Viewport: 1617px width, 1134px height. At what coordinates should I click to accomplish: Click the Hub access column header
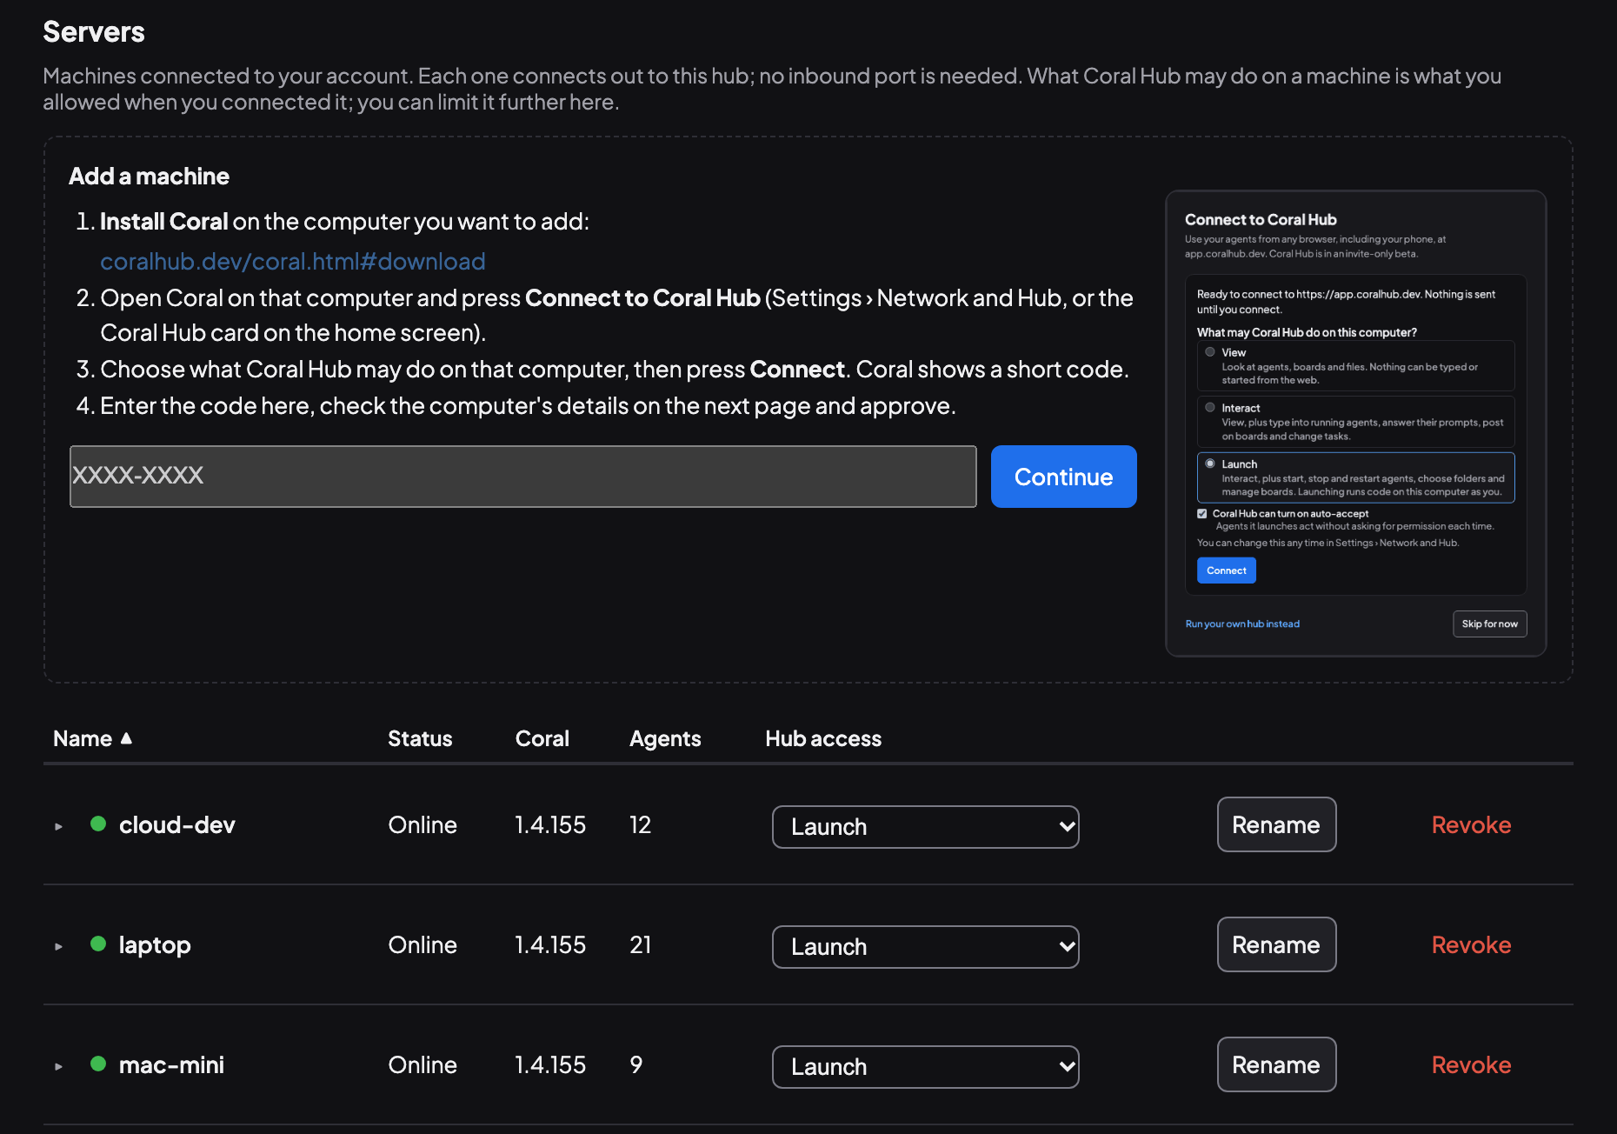click(x=823, y=738)
